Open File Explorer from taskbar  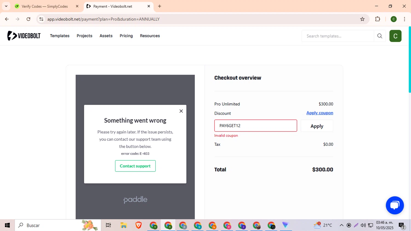tap(124, 225)
